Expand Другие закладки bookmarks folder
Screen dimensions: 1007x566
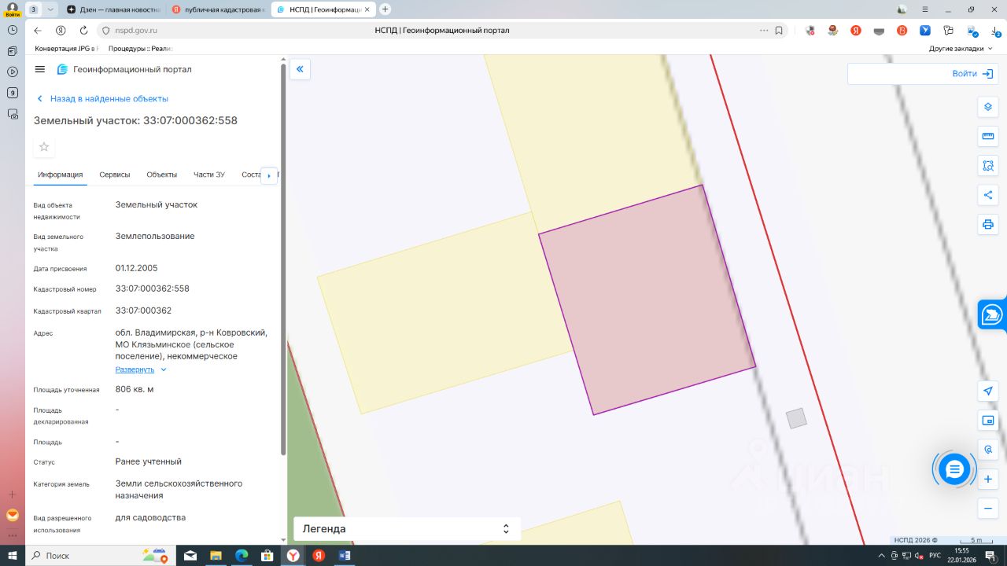coord(961,49)
